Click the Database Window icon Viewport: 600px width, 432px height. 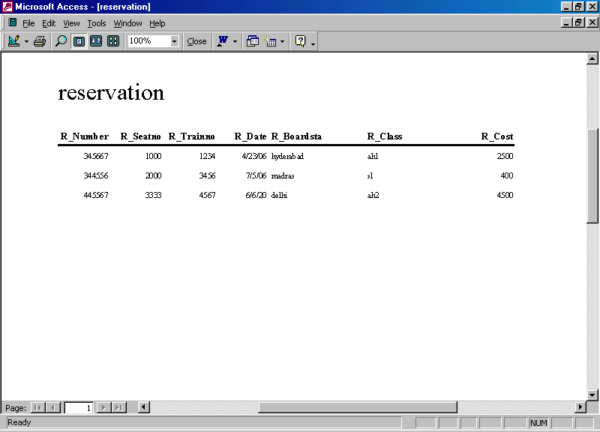[x=253, y=41]
